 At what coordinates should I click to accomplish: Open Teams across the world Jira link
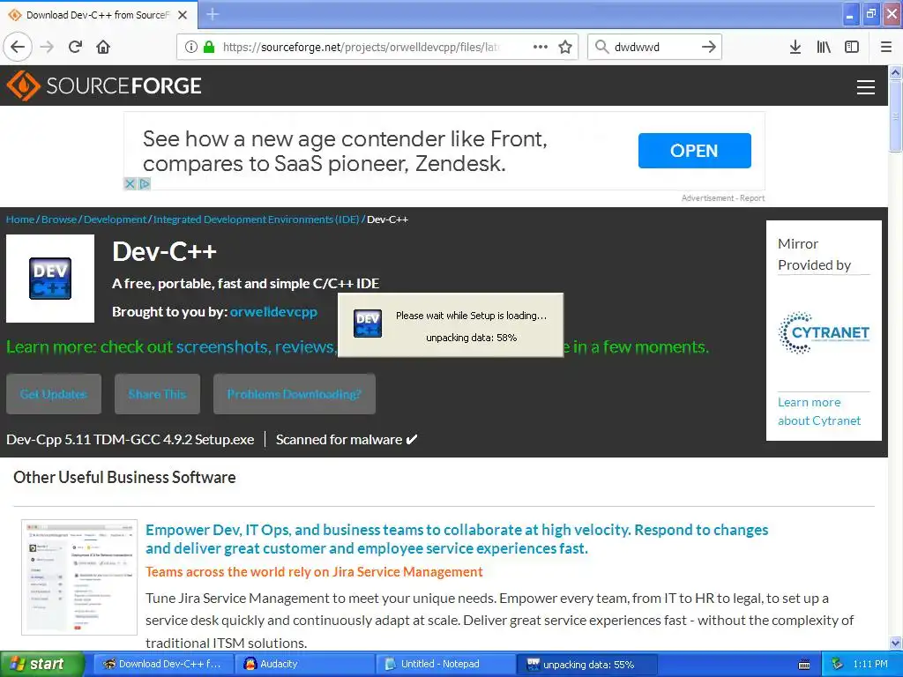(314, 571)
